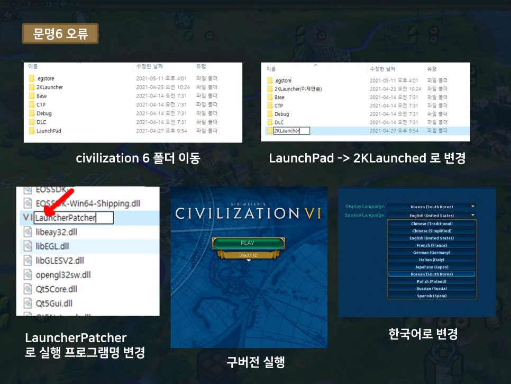Select the .egstore folder icon in the listing with 2KLauncher(이제안씀)
This screenshot has height=384, width=511.
(270, 81)
